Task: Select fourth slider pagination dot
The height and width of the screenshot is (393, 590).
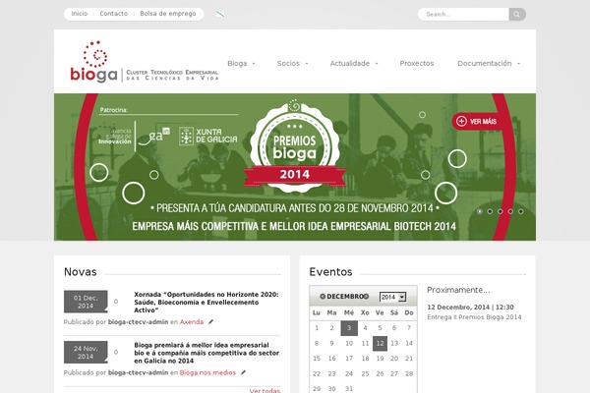Action: click(510, 211)
